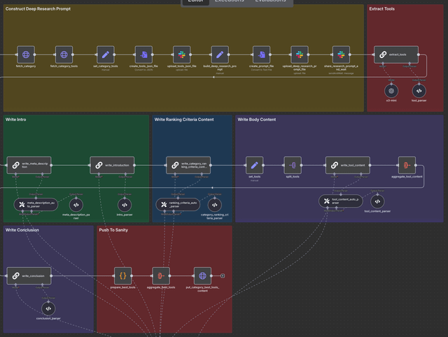
Task: Open the write_category_ranking_criteria_content node
Action: [x=188, y=165]
